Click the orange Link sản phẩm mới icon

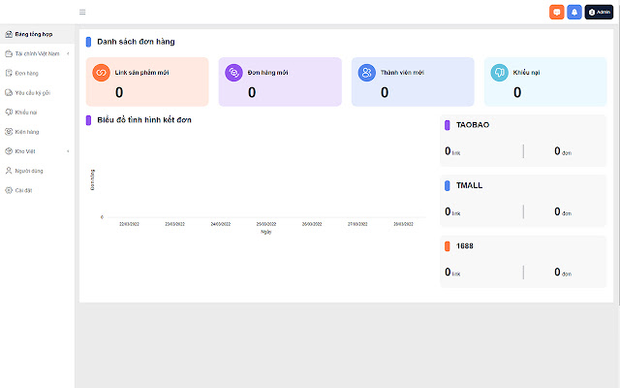click(101, 73)
